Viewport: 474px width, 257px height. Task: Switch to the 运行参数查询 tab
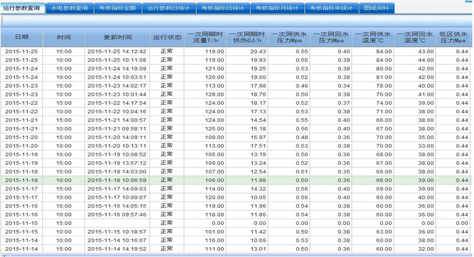pos(22,8)
